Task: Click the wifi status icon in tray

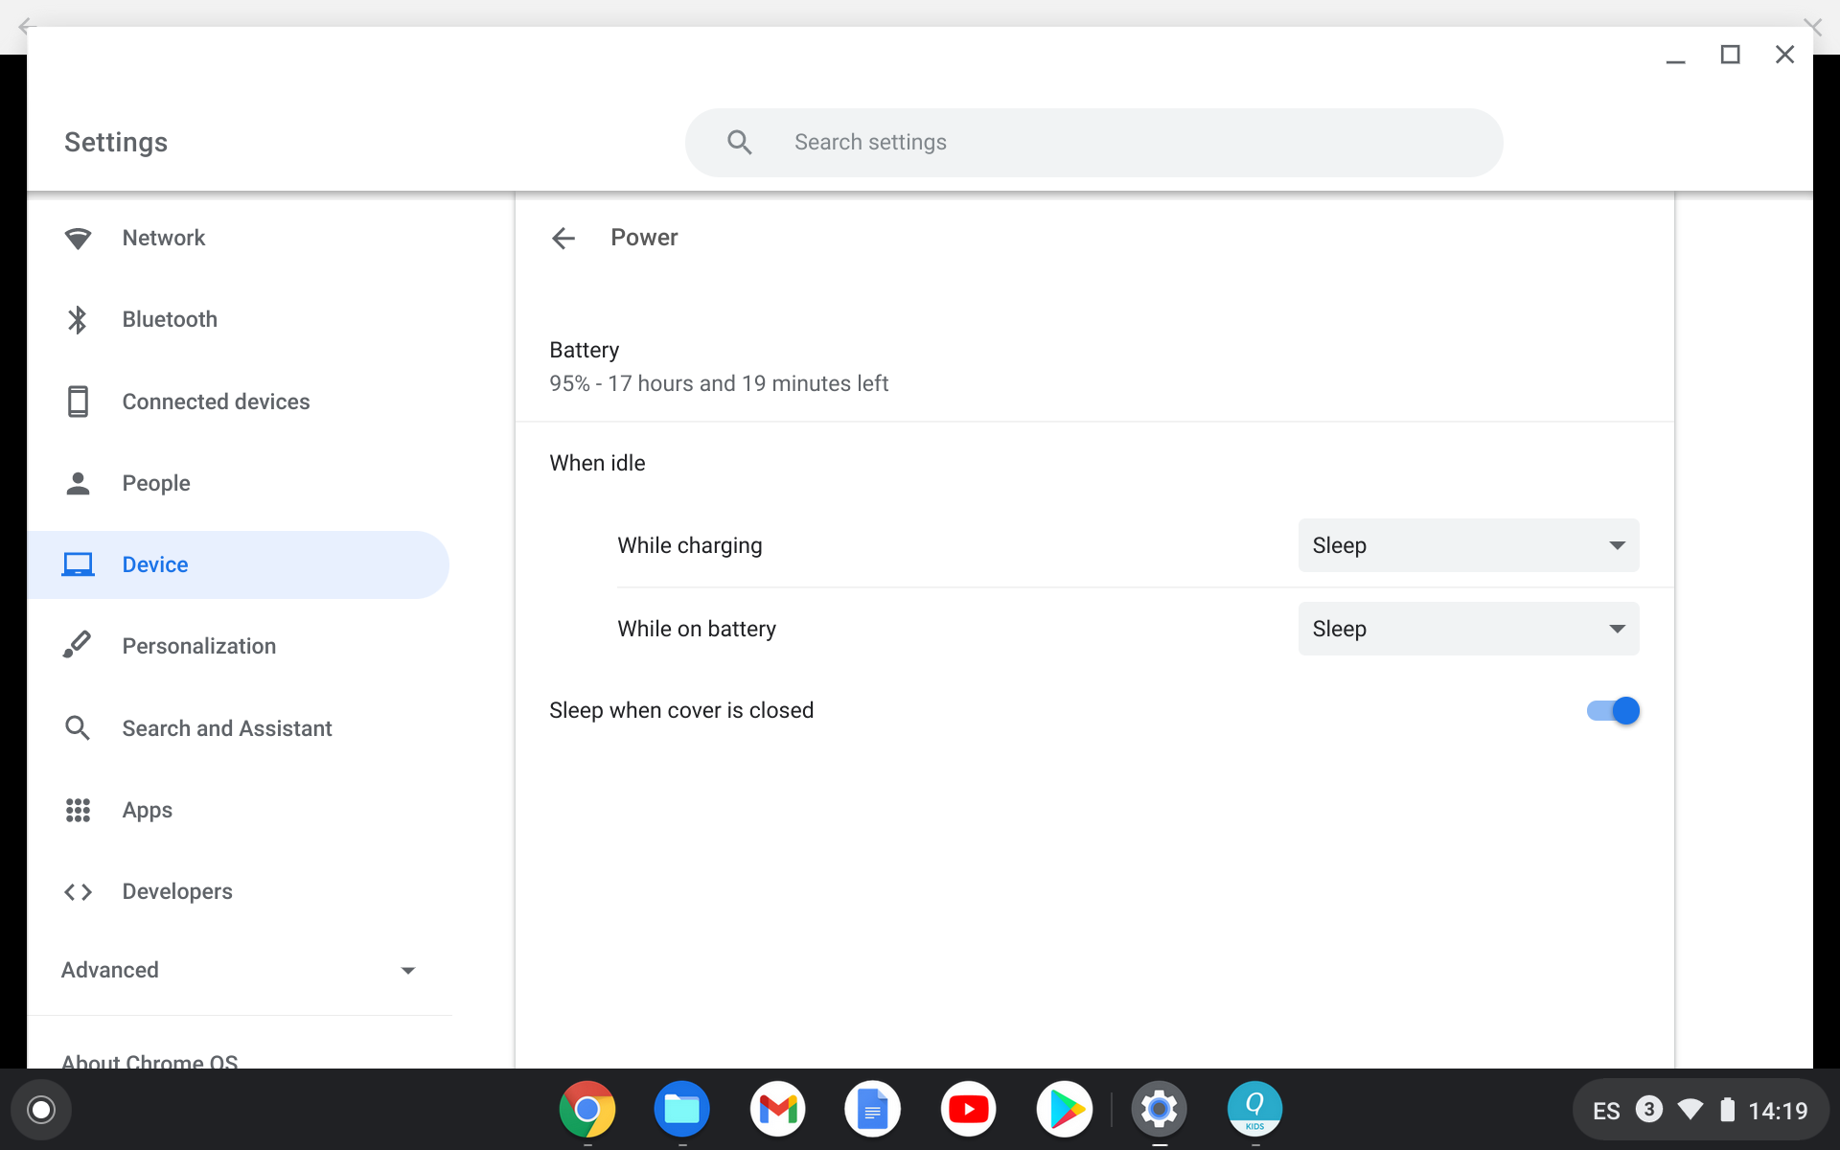Action: [1690, 1110]
